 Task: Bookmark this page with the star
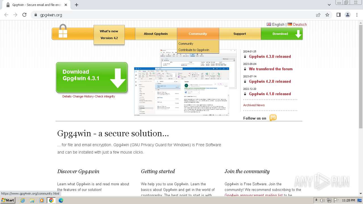tap(327, 15)
